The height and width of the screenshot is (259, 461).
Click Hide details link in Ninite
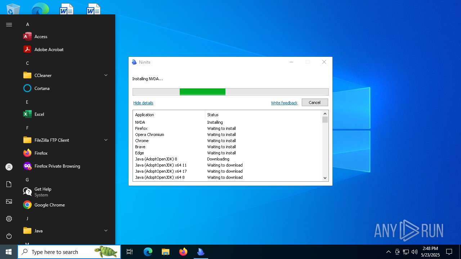click(143, 103)
